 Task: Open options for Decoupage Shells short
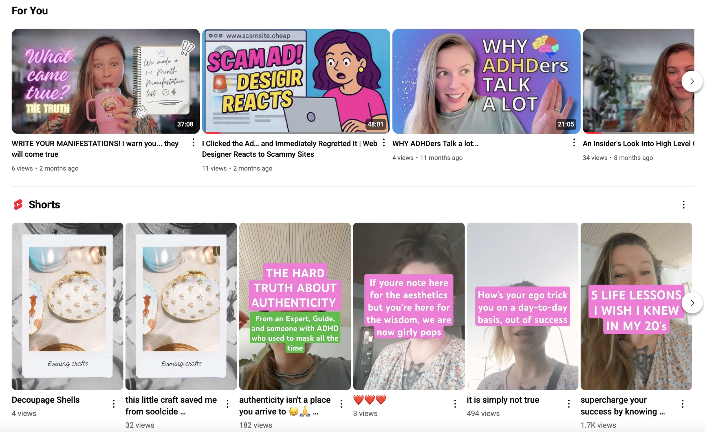coord(114,404)
